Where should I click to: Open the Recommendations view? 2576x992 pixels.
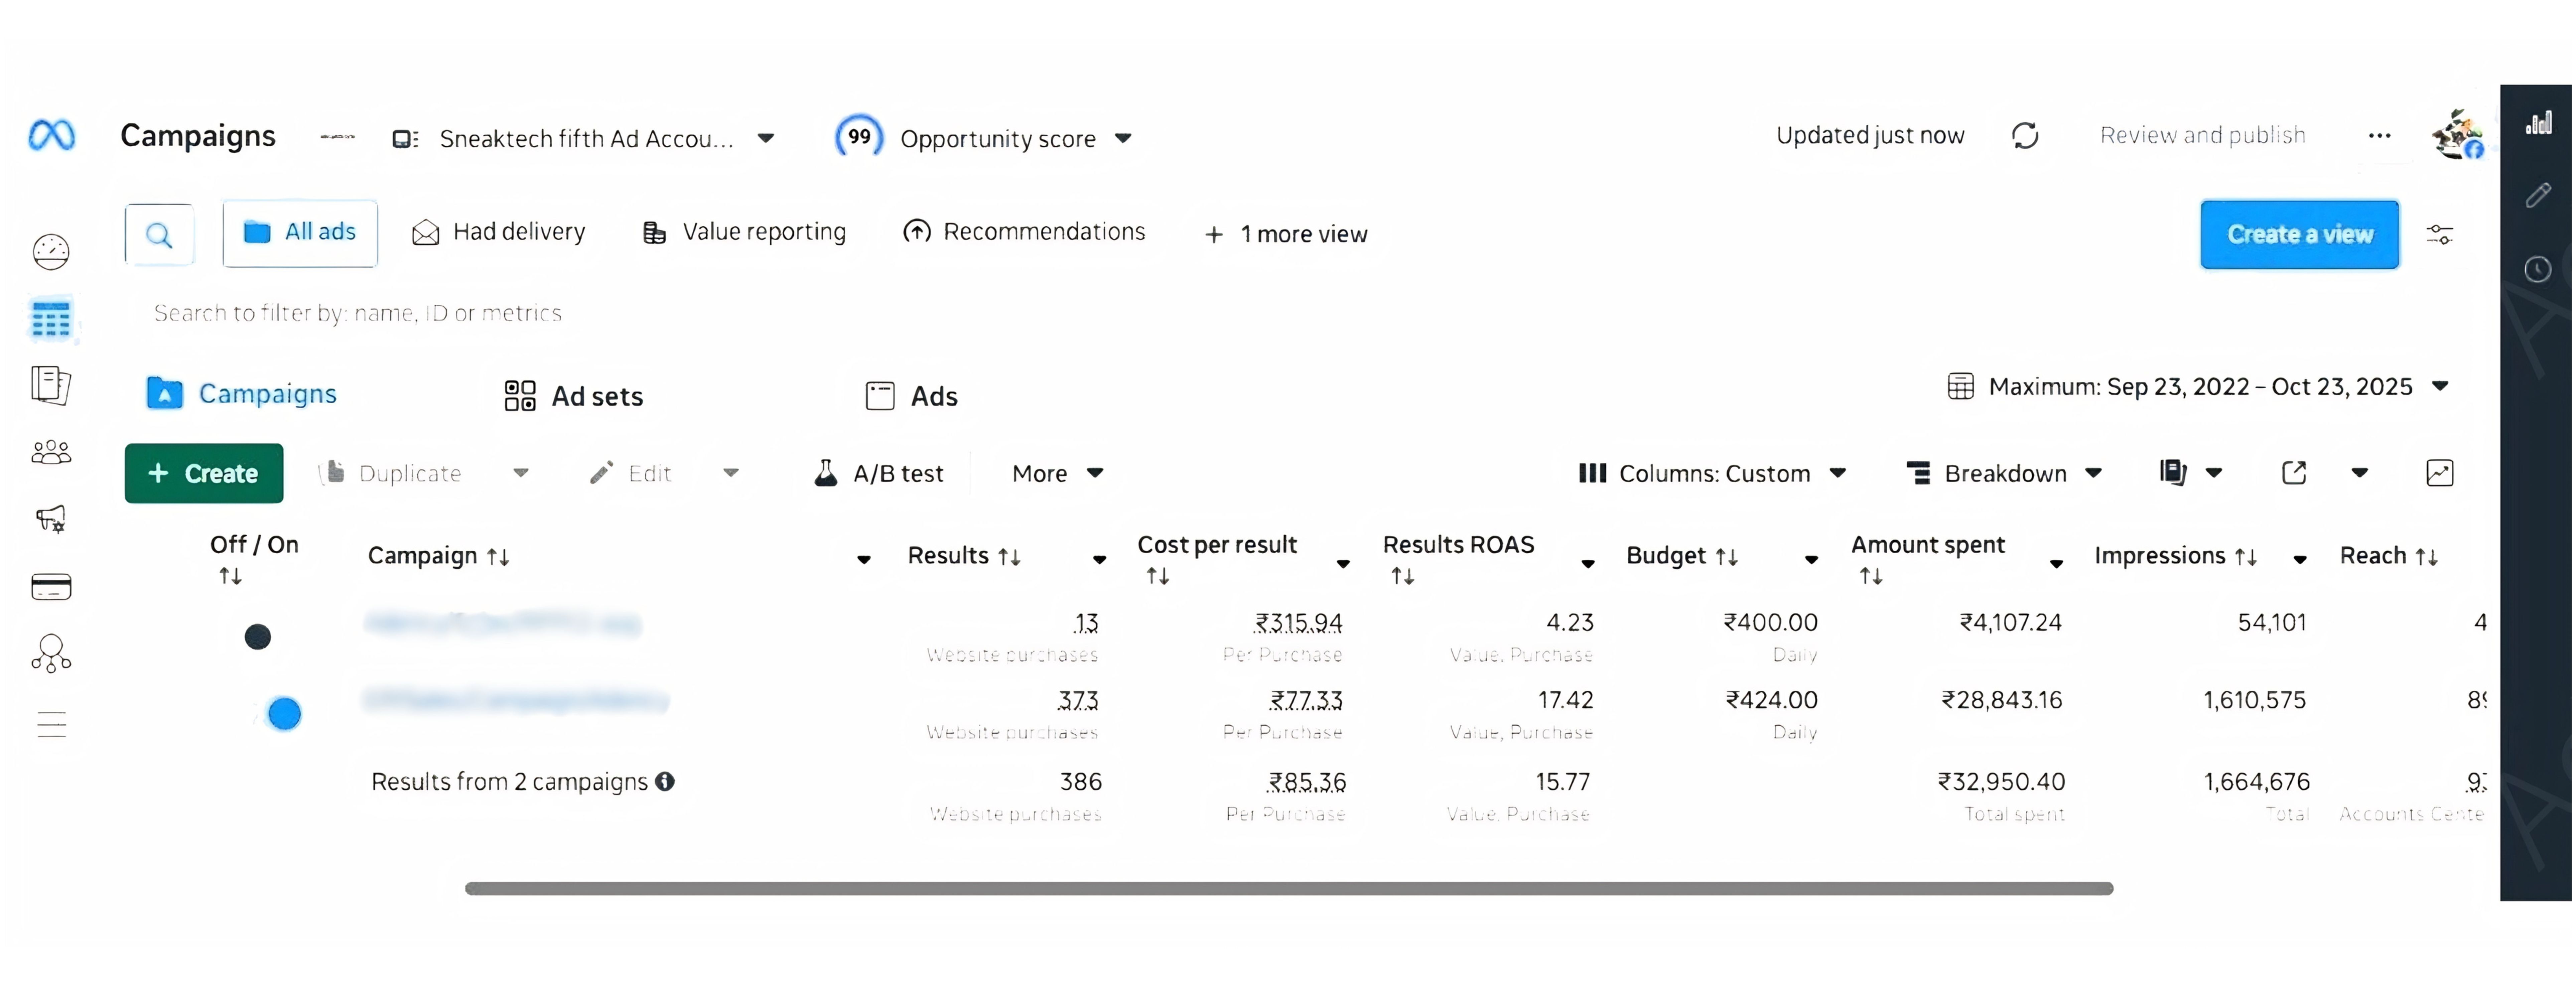tap(1024, 232)
